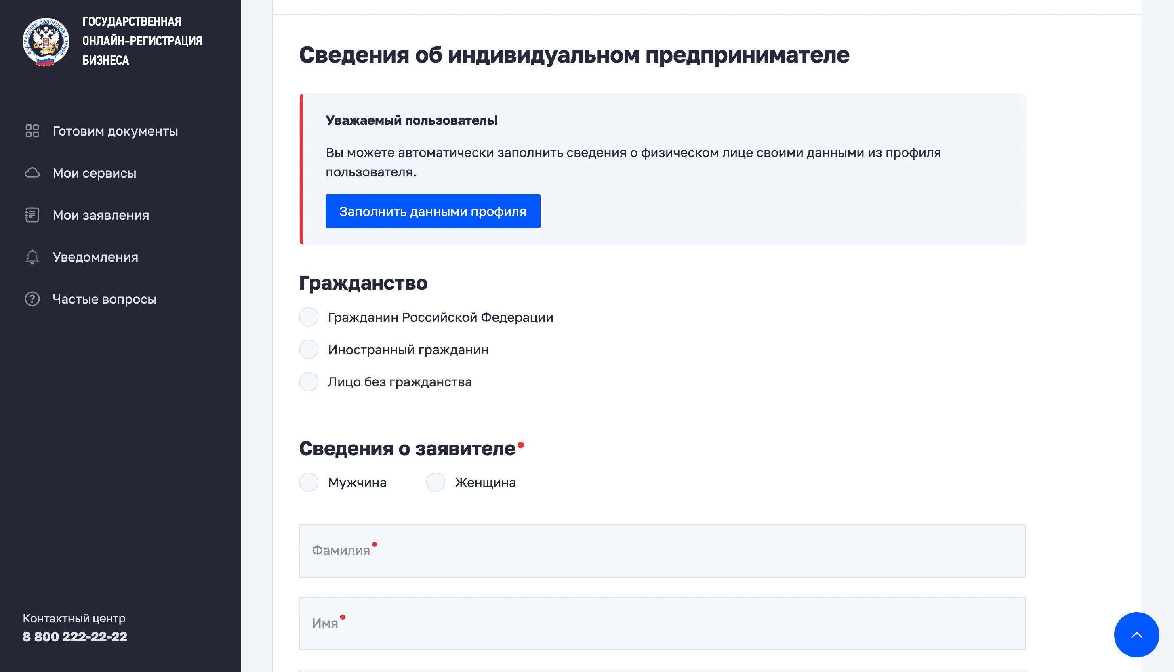1174x672 pixels.
Task: Choose Иностранный гражданин citizenship option
Action: pyautogui.click(x=308, y=349)
